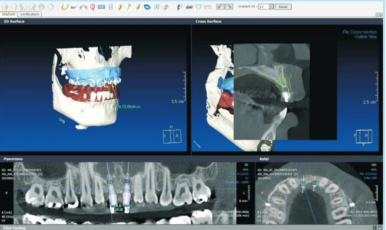Click the undo arrow button
Screen dimensions: 386x230
220,6
